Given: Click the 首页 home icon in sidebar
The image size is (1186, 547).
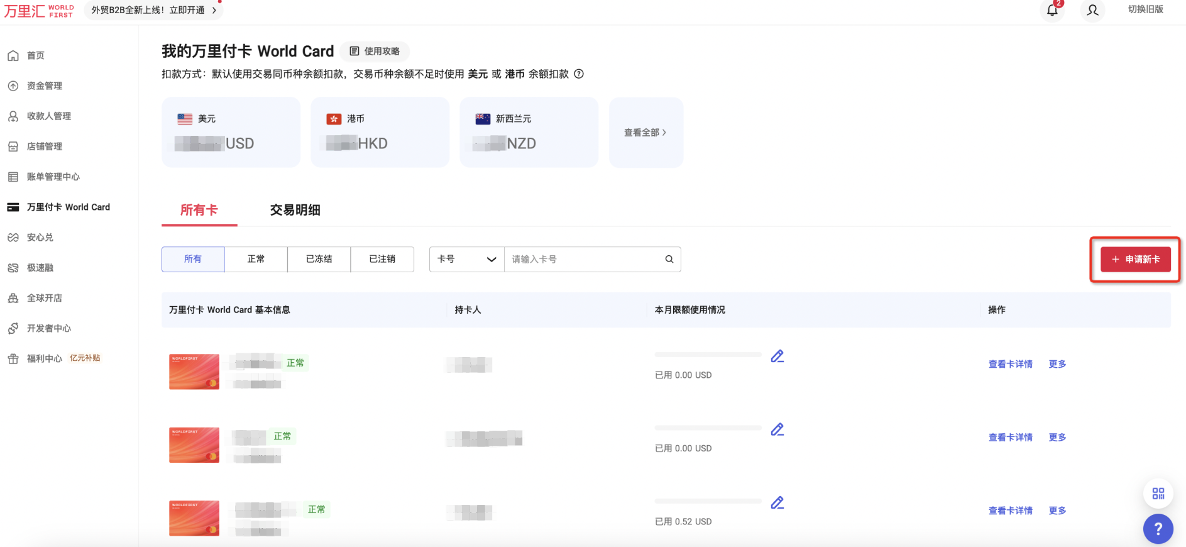Looking at the screenshot, I should point(13,55).
